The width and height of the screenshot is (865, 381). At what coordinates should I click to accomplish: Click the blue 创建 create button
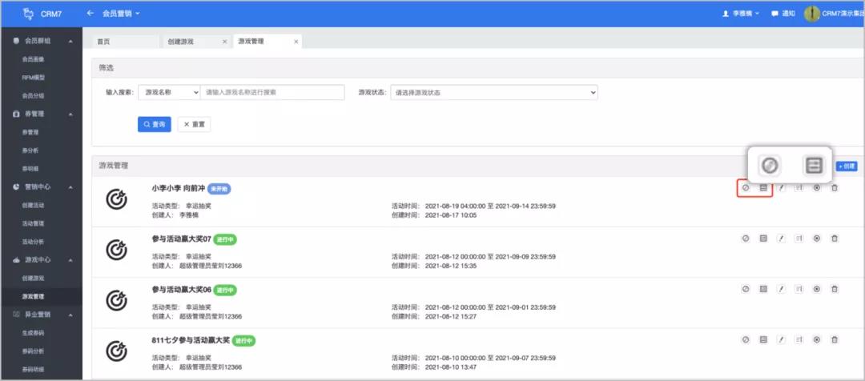click(x=847, y=166)
